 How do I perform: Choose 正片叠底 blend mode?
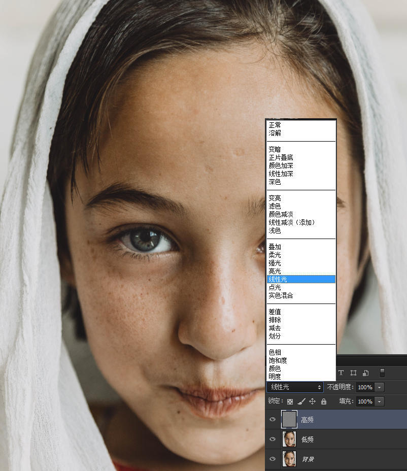coord(301,157)
